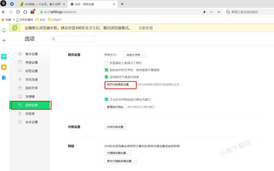Viewport: 274px width, 171px height.
Task: Click the sidebar plus add icon
Action: (x=4, y=40)
